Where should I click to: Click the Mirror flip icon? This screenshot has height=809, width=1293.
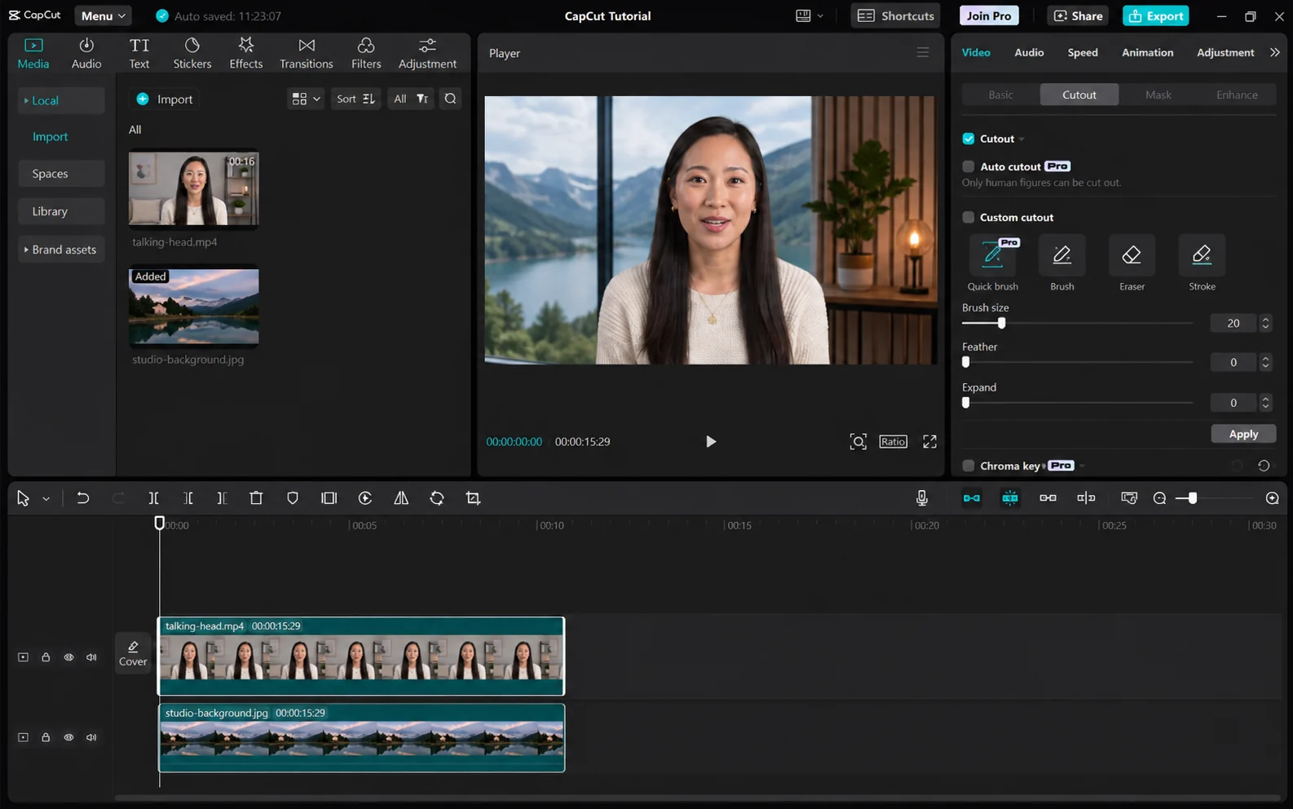pyautogui.click(x=401, y=498)
